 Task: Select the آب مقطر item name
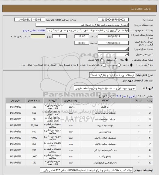(105, 107)
